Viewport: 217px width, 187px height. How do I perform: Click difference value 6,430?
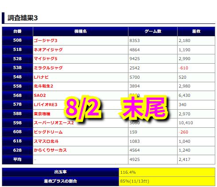pyautogui.click(x=185, y=95)
